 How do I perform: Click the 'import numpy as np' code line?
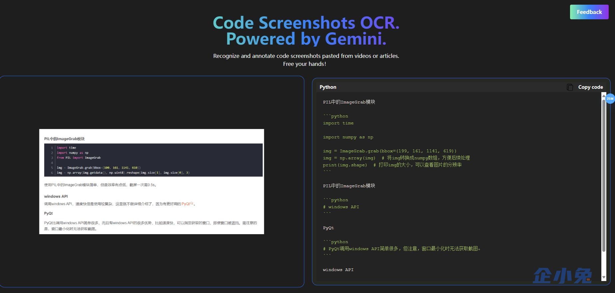click(x=348, y=137)
